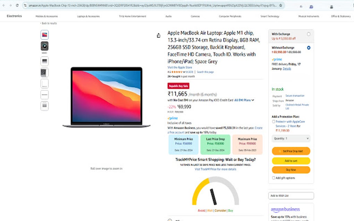Viewport: 354px width, 221px height.
Task: Check the AppleCare protection plan box
Action: click(x=273, y=122)
